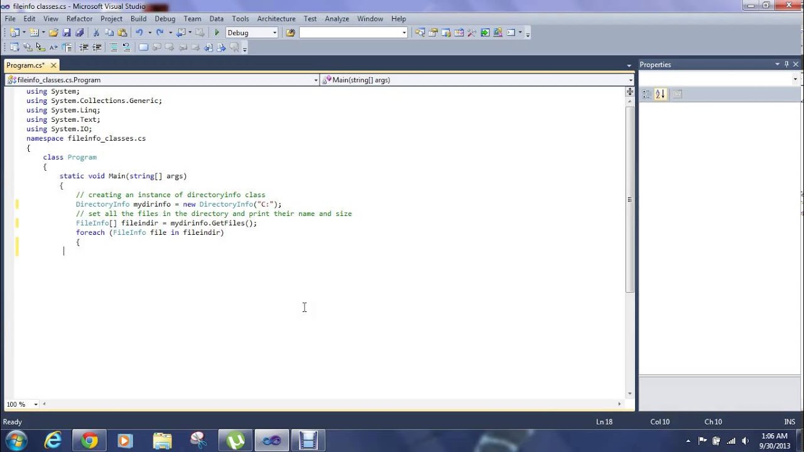Click the Undo arrow icon
This screenshot has height=452, width=804.
(139, 33)
